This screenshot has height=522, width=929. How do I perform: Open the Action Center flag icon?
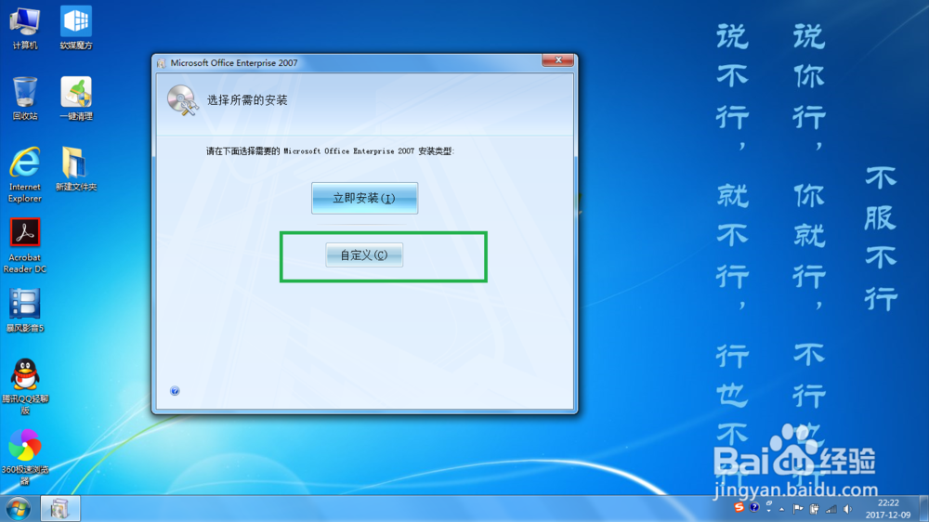click(798, 509)
